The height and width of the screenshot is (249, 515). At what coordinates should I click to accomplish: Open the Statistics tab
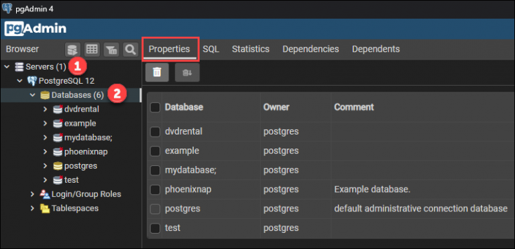pyautogui.click(x=251, y=49)
